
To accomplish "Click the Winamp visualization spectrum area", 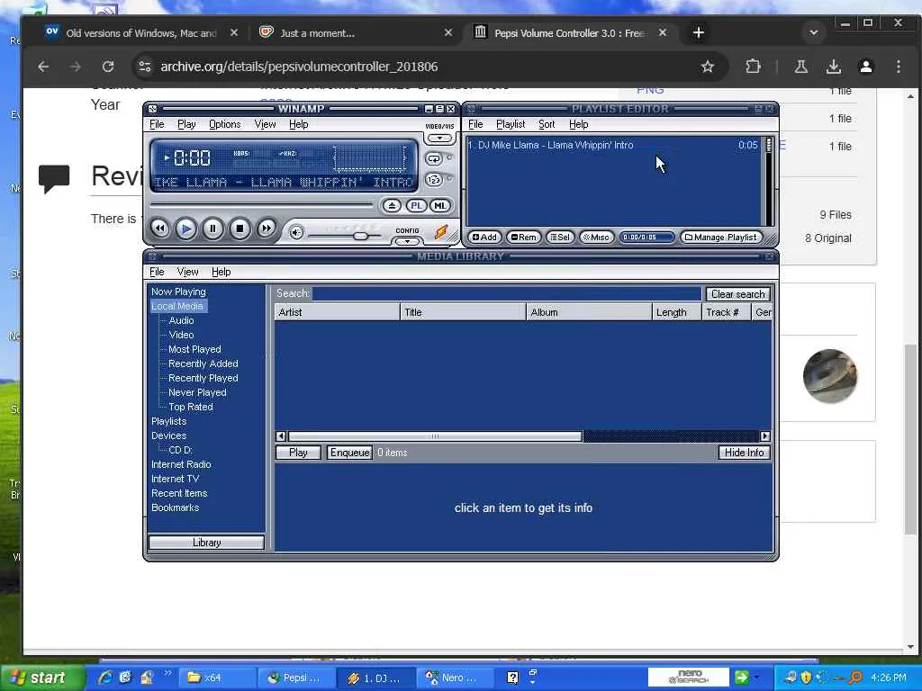I will 370,158.
